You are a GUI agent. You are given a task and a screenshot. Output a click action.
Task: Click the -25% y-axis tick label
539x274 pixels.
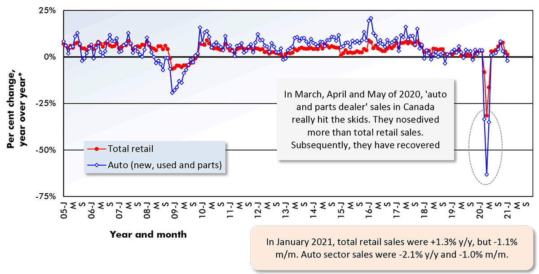(x=45, y=103)
